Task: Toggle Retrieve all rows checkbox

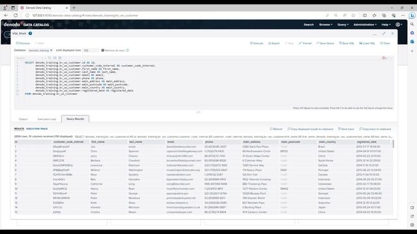Action: 103,51
